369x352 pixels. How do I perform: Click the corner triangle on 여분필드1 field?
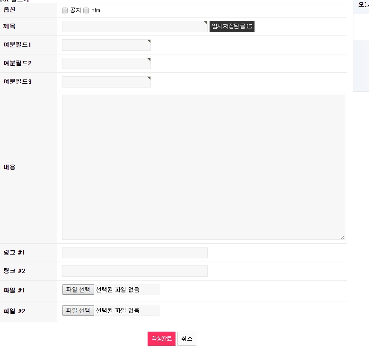click(149, 41)
